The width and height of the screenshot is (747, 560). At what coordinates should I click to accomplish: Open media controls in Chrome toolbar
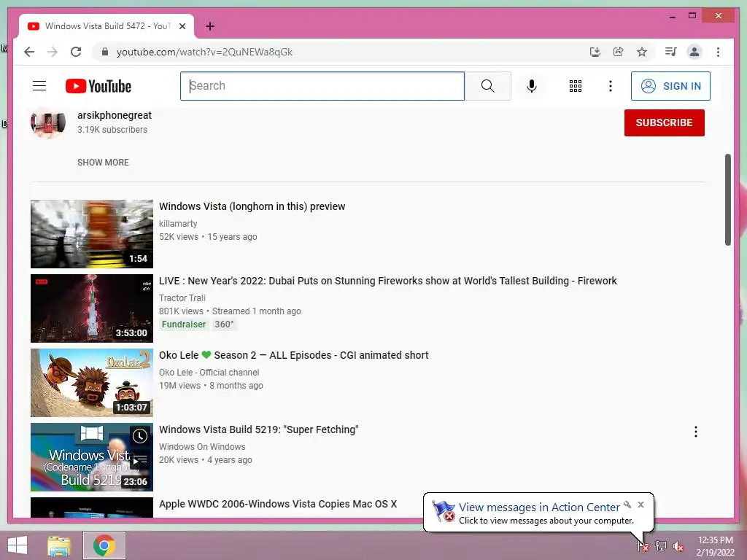click(671, 52)
